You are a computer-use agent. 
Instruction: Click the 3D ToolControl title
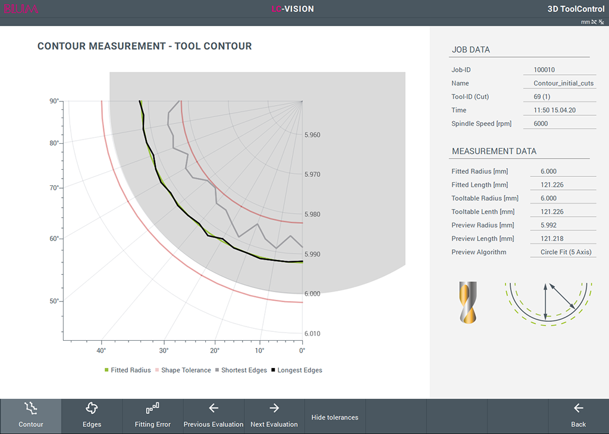tap(576, 9)
